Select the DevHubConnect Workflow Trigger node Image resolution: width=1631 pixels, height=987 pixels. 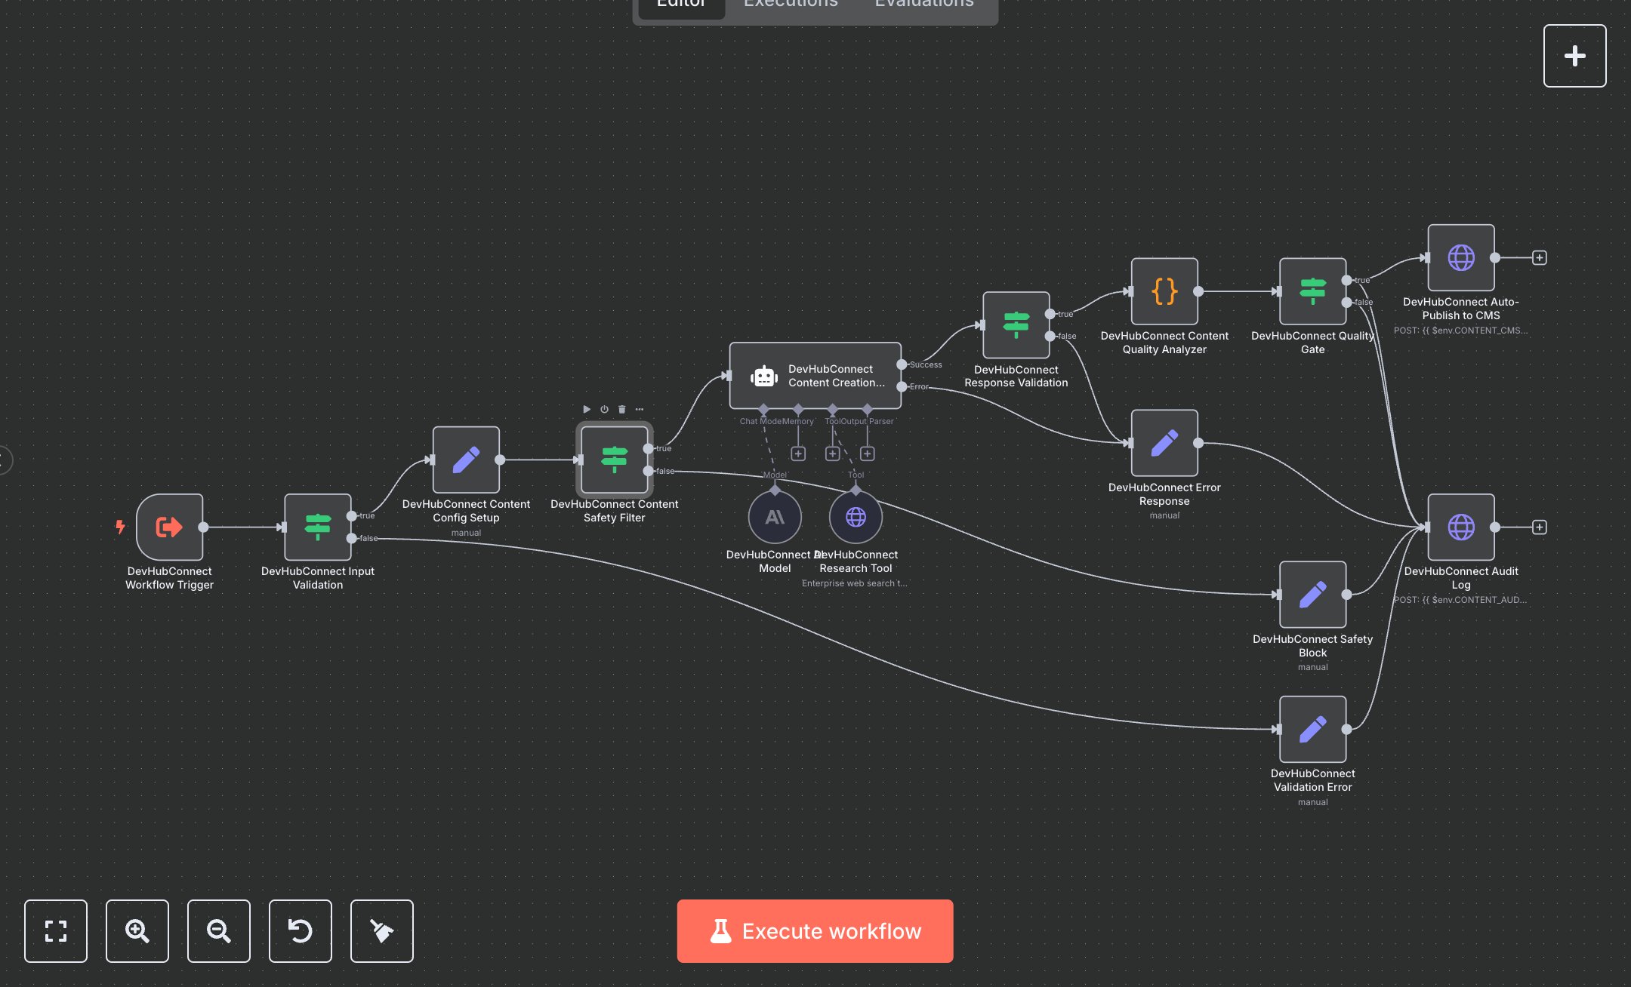click(x=169, y=527)
